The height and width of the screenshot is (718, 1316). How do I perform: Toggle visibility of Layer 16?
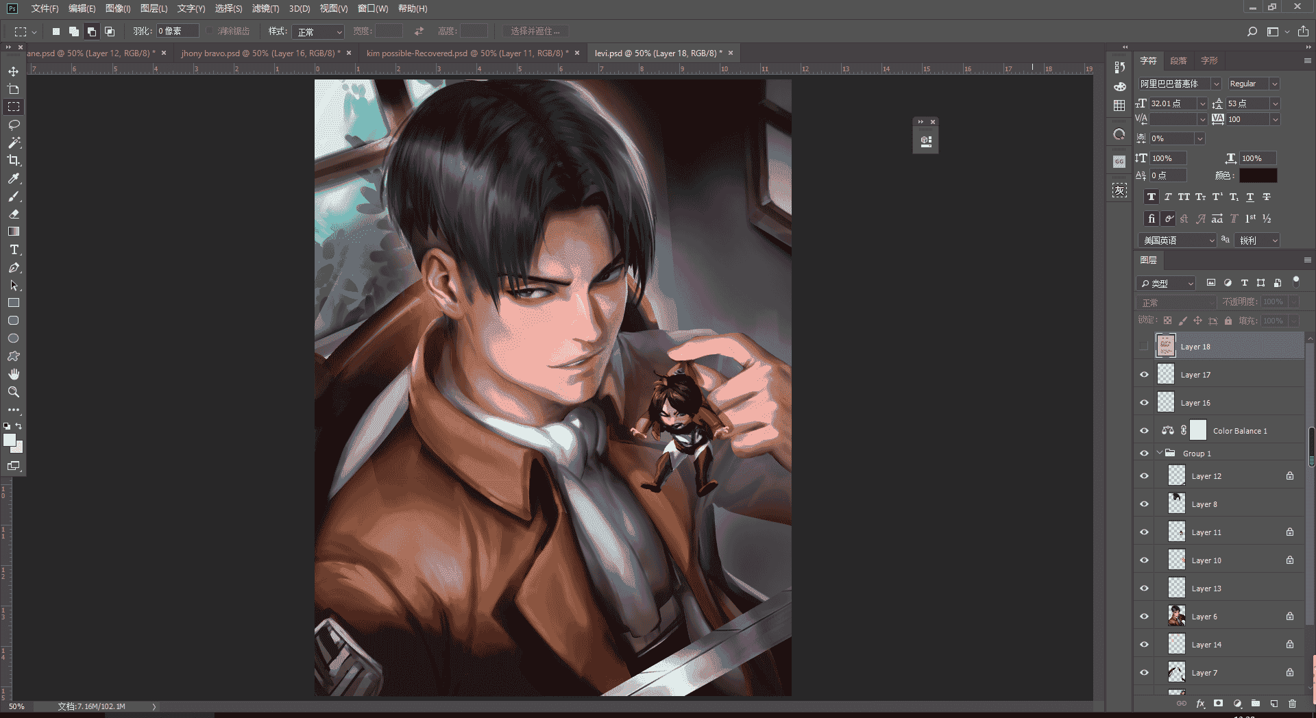(x=1144, y=403)
